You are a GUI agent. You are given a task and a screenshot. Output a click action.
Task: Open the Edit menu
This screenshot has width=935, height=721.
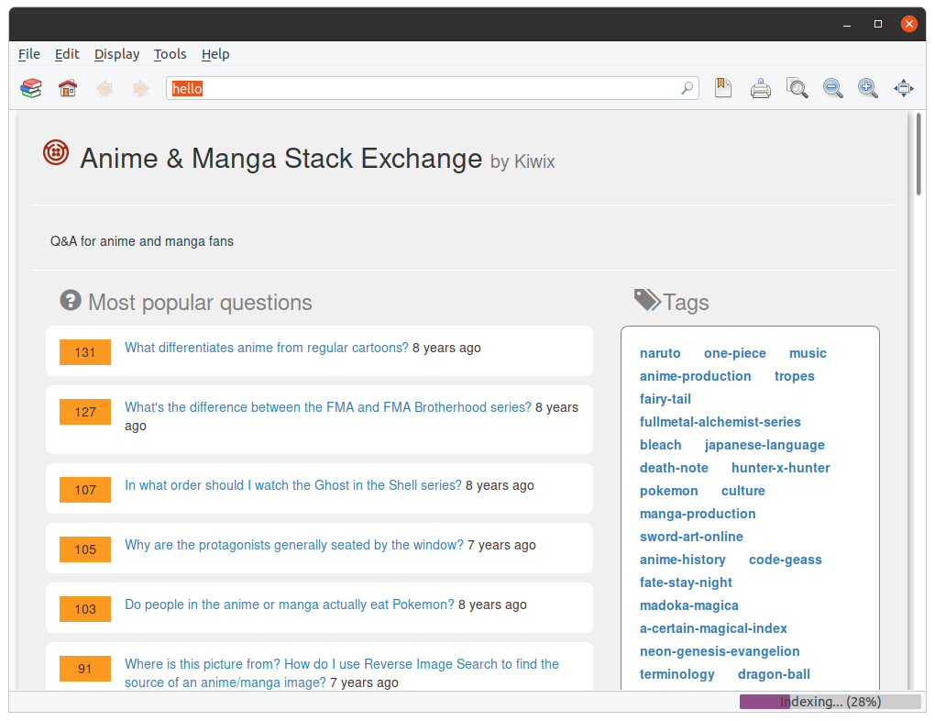pos(67,54)
